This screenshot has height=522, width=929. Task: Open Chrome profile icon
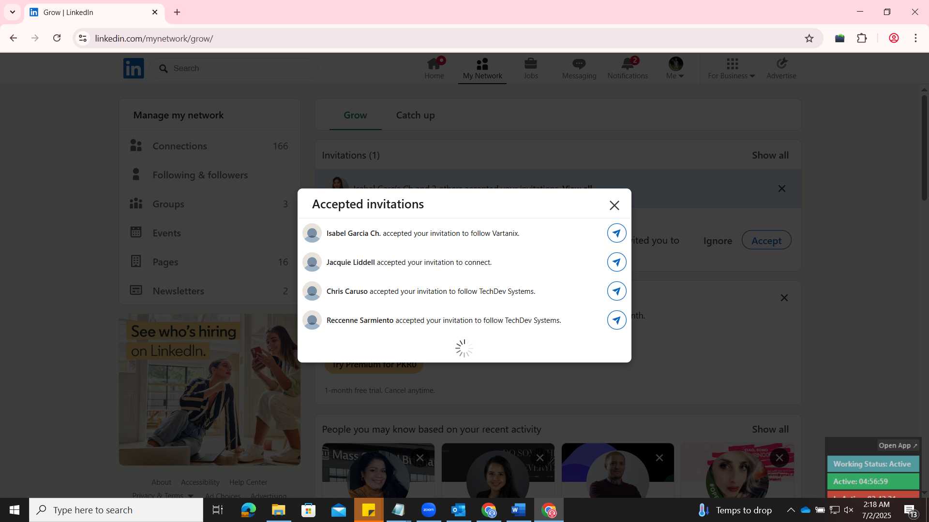894,38
